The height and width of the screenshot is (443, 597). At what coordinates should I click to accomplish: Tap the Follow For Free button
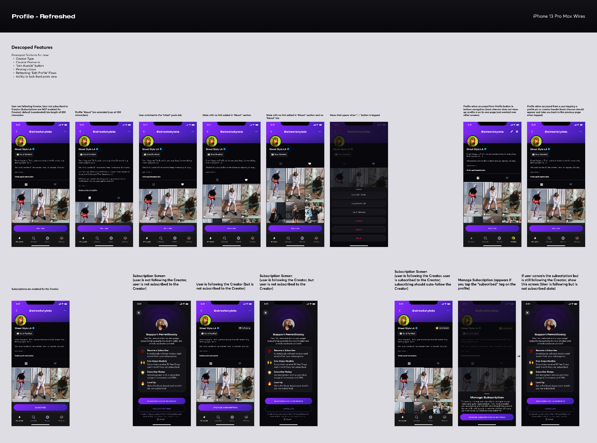[162, 409]
